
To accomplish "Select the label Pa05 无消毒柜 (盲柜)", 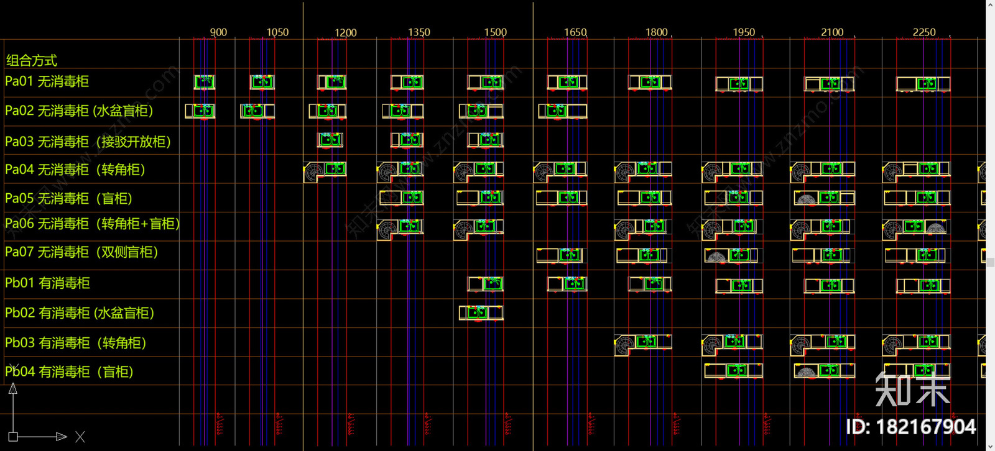I will click(68, 198).
